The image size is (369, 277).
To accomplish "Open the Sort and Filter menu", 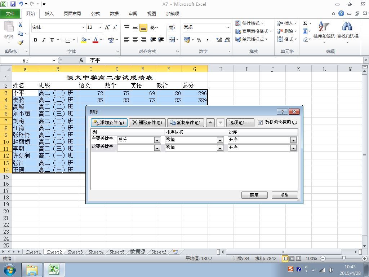I will pos(324,32).
